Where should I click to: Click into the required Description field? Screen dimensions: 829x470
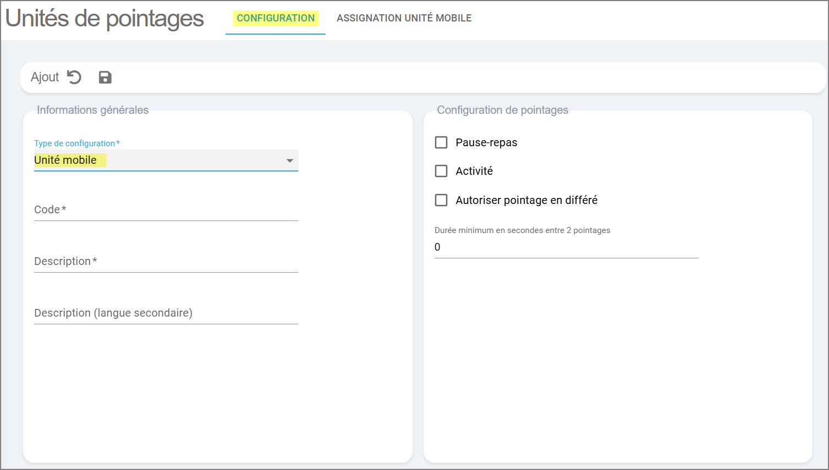tap(166, 261)
